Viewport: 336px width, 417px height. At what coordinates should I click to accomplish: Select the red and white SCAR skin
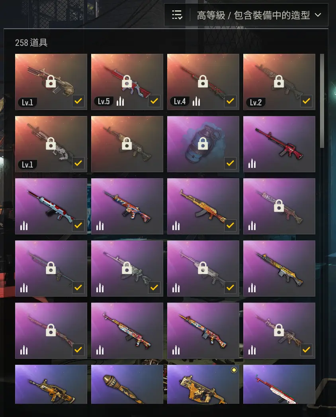(x=51, y=206)
